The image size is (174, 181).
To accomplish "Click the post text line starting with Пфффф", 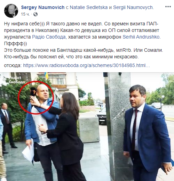I will (15, 44).
